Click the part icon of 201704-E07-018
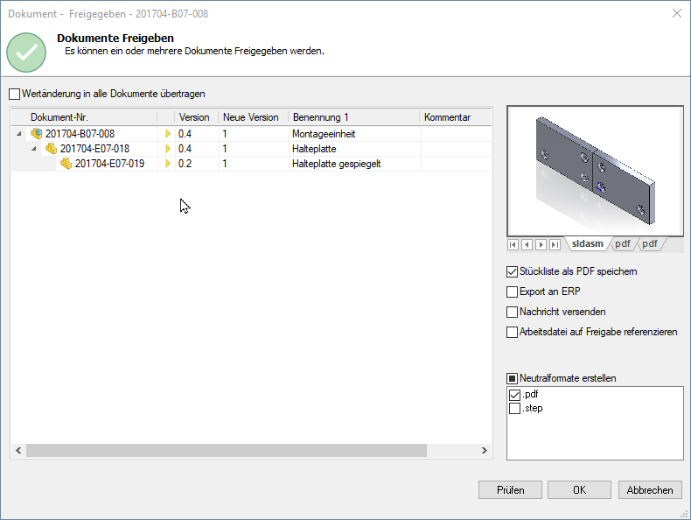This screenshot has height=520, width=691. pos(52,149)
